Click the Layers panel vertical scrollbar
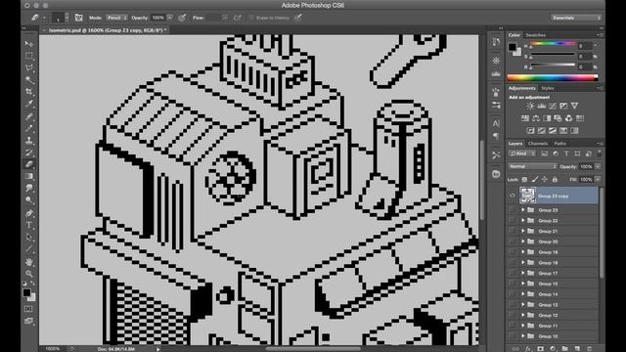Image resolution: width=626 pixels, height=352 pixels. [602, 233]
